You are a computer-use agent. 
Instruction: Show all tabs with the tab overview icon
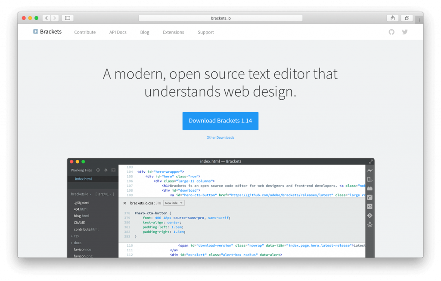pyautogui.click(x=407, y=18)
